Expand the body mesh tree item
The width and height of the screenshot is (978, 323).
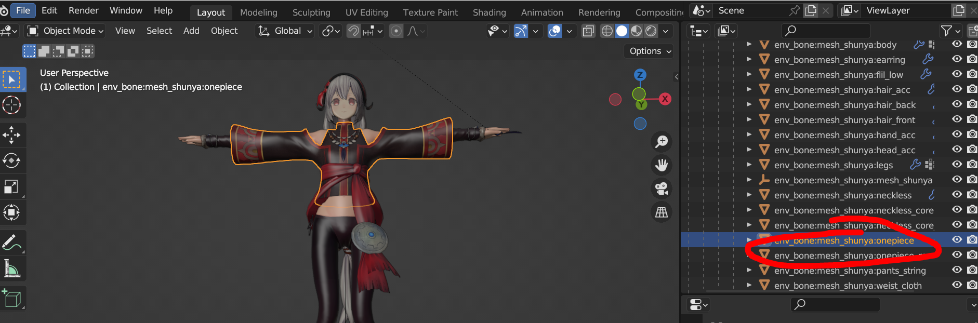(749, 45)
